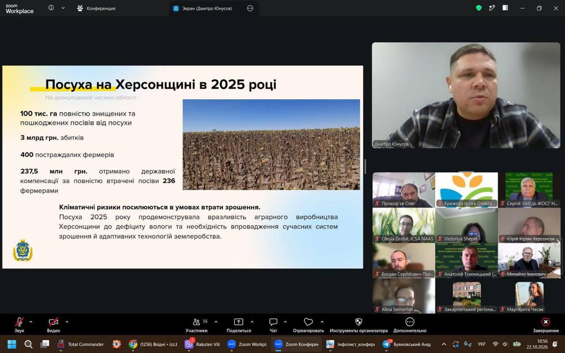Screen dimensions: 565x353
Task: Open Windows taskbar search
Action: tap(28, 344)
